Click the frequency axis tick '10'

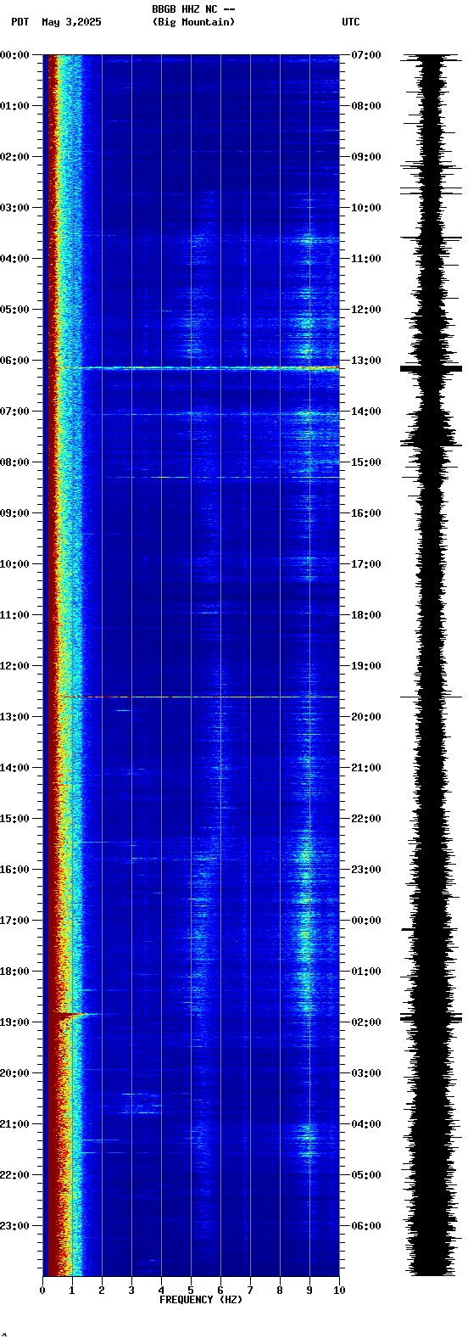[339, 1291]
